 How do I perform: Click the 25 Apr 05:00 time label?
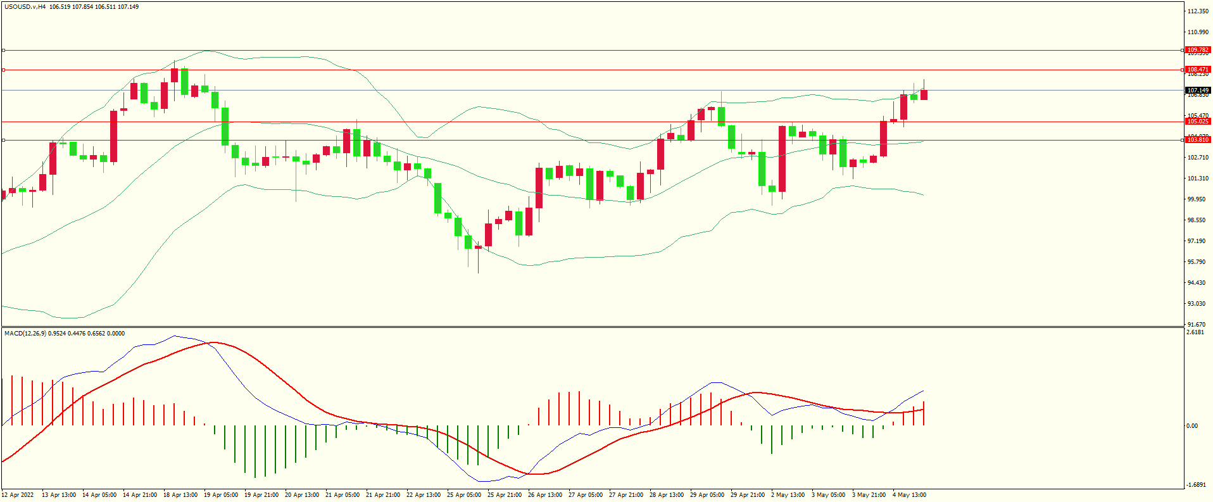coord(464,495)
